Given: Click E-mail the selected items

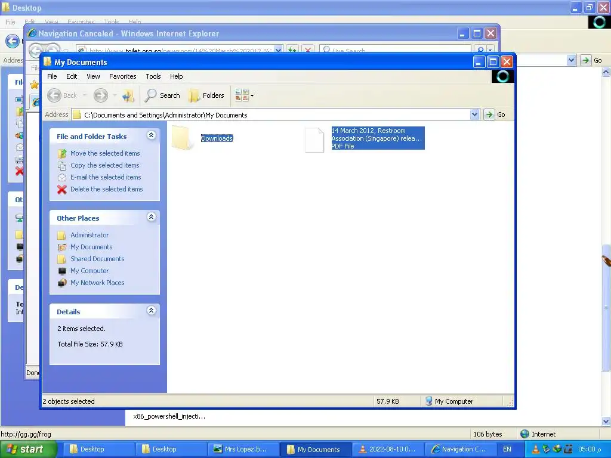Looking at the screenshot, I should [106, 177].
